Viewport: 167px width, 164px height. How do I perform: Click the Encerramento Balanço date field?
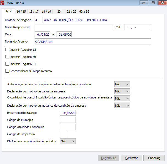click(68, 113)
